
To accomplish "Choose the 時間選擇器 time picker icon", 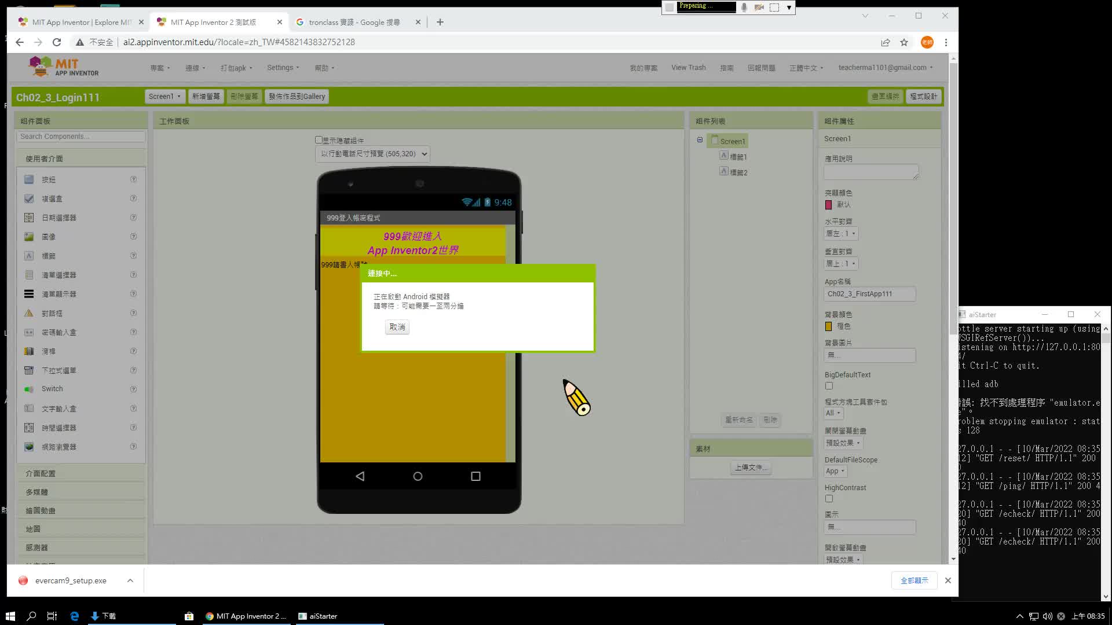I will [x=29, y=428].
